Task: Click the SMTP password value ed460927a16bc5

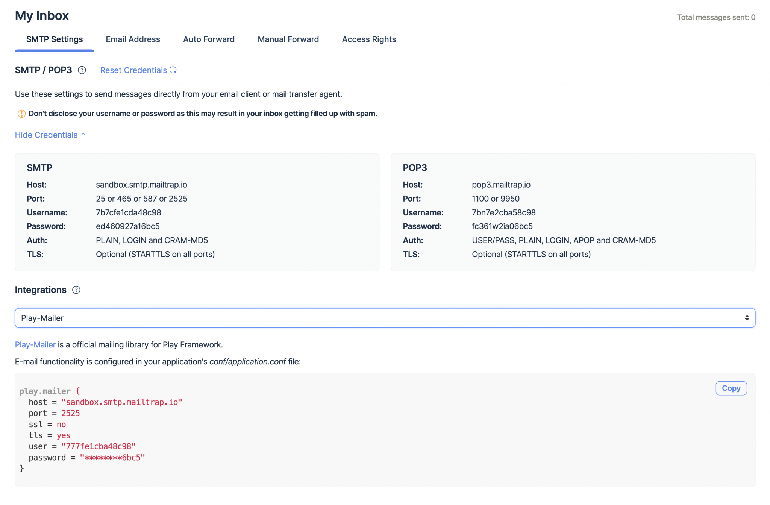Action: click(128, 226)
